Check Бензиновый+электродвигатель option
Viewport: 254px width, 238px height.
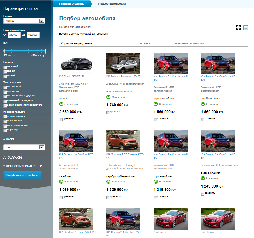click(5, 106)
